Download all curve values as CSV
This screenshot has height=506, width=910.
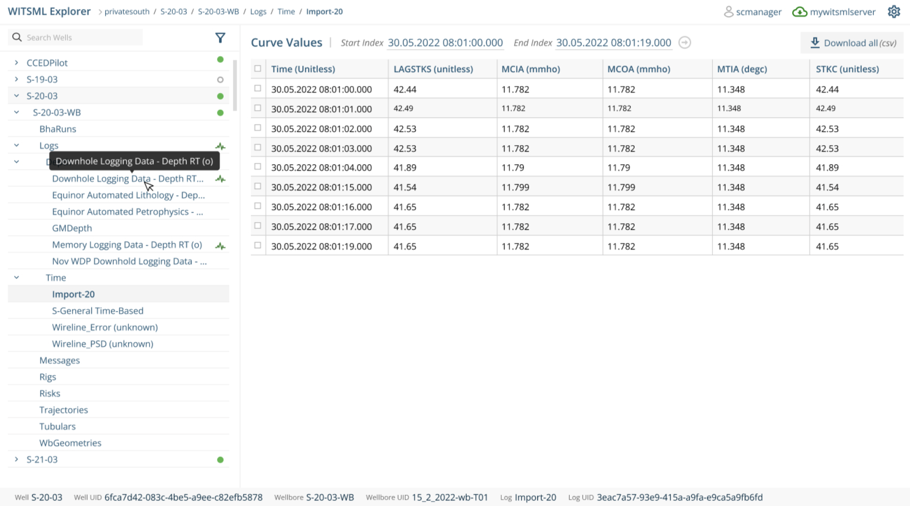coord(852,43)
